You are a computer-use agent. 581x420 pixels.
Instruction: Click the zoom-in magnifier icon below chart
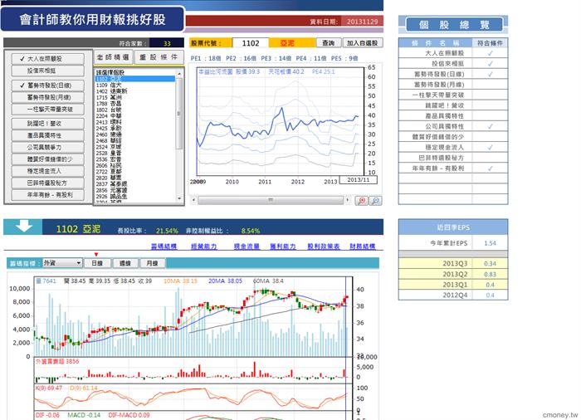coord(362,201)
